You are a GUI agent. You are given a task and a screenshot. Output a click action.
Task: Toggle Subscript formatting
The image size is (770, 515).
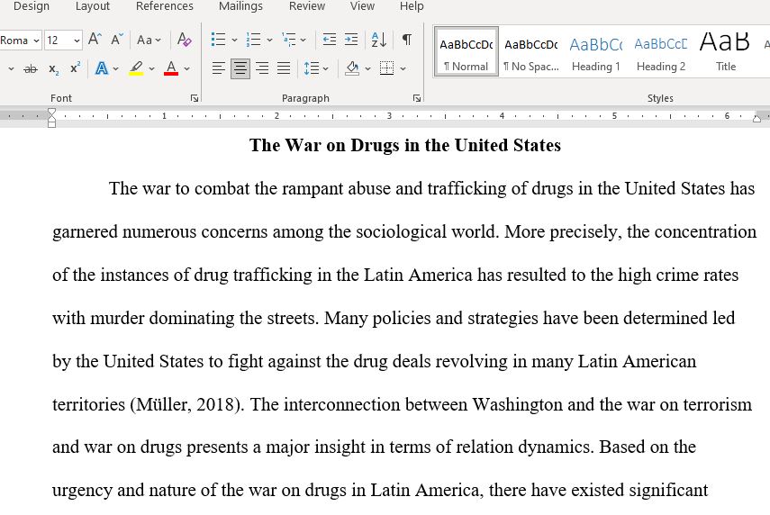click(x=54, y=68)
